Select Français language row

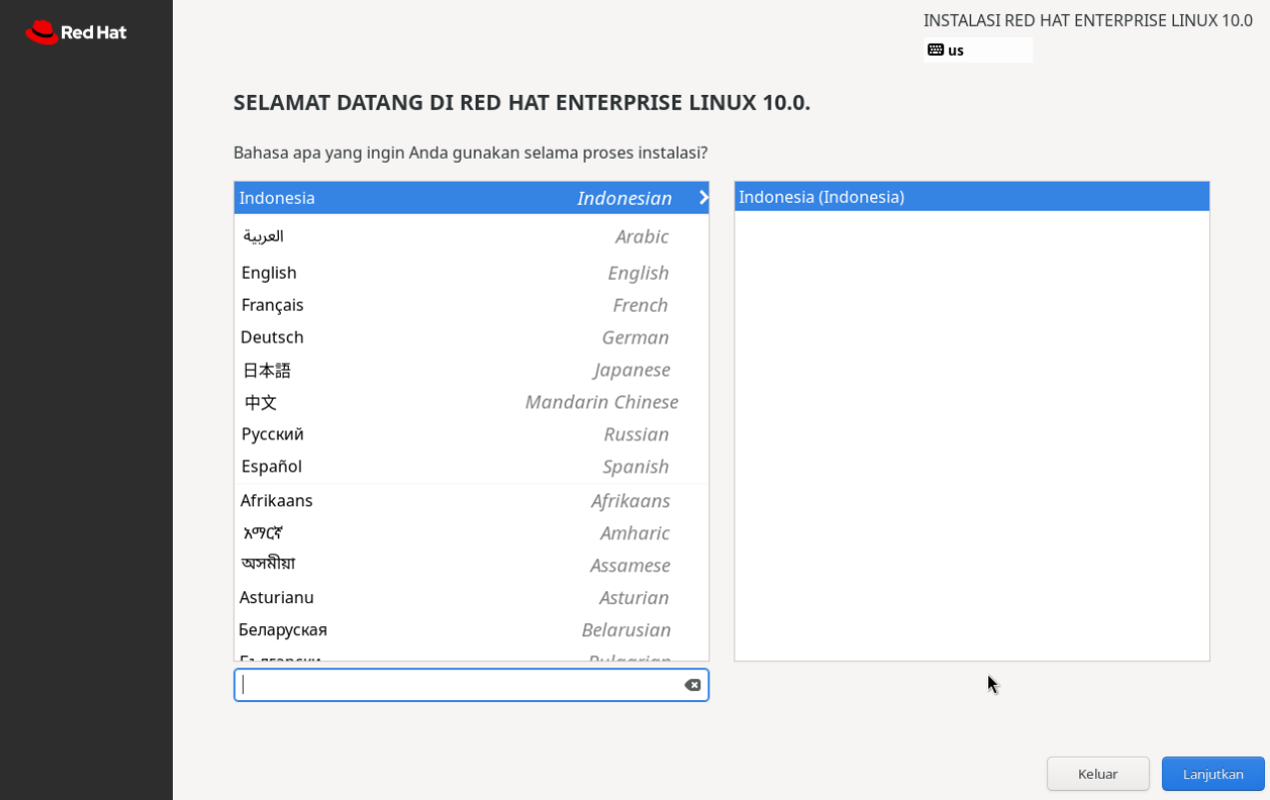point(472,305)
